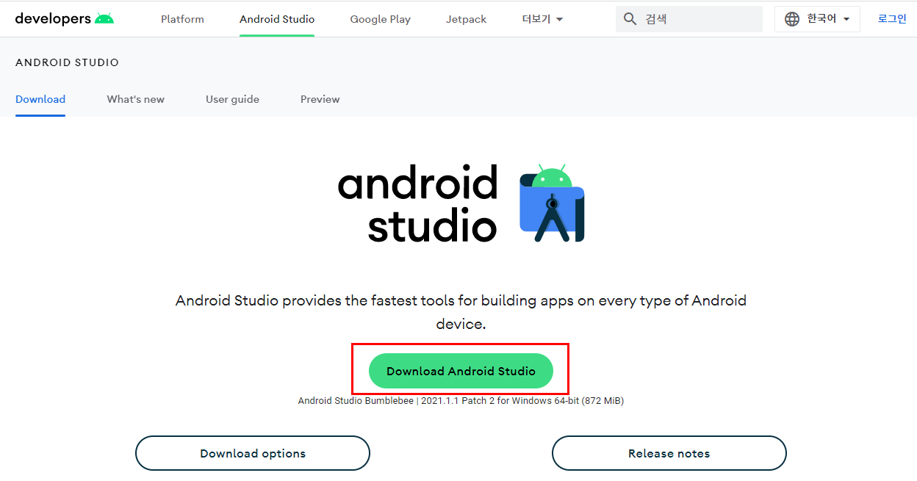This screenshot has width=917, height=481.
Task: Click the 로그인 sign-in link
Action: pyautogui.click(x=892, y=19)
